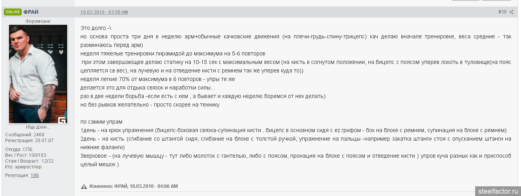
Task: Click the post timestamp 18.03.2018 - 03:58 AM
Action: 104,12
